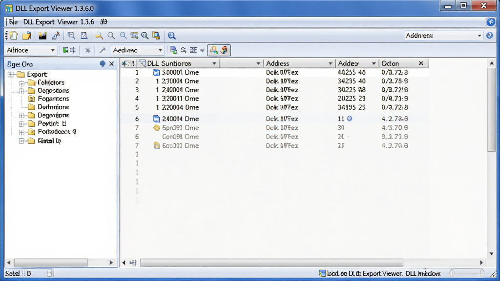
Task: Click the blue pen edit toolbar icon
Action: pyautogui.click(x=56, y=35)
